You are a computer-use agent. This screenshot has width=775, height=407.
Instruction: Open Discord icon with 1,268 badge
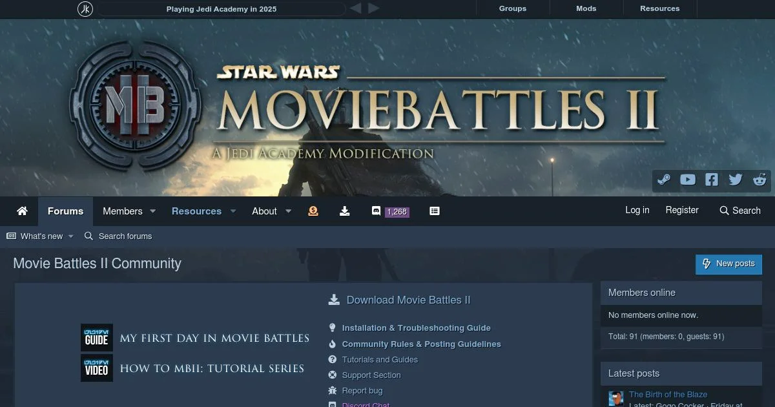coord(389,211)
